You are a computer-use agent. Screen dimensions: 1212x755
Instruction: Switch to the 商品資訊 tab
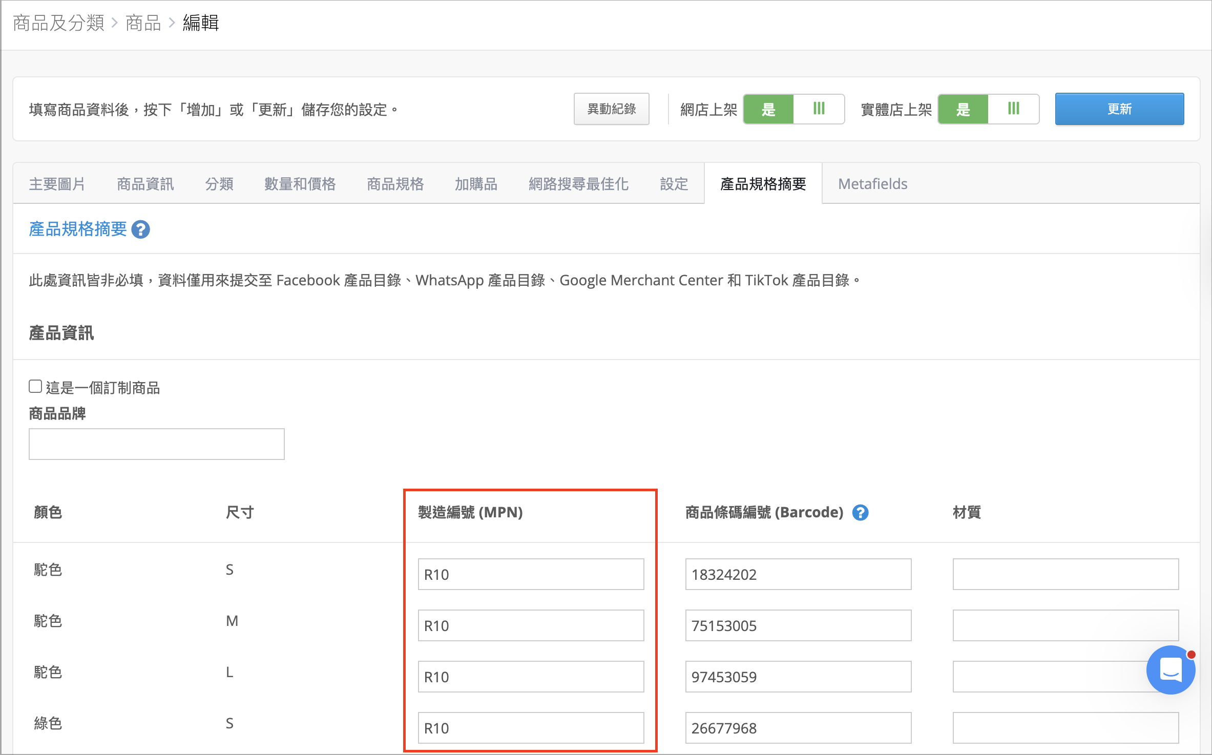(145, 184)
